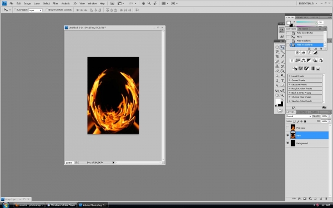The width and height of the screenshot is (333, 208).
Task: Click the Zoom tool in application bar
Action: pyautogui.click(x=149, y=3)
